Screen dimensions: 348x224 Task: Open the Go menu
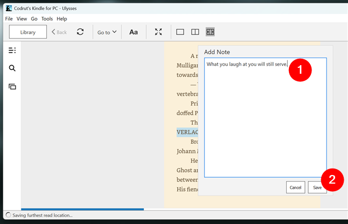(34, 18)
